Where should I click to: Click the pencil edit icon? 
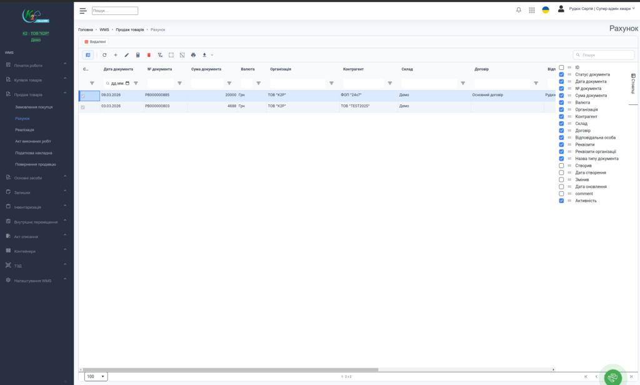click(127, 55)
